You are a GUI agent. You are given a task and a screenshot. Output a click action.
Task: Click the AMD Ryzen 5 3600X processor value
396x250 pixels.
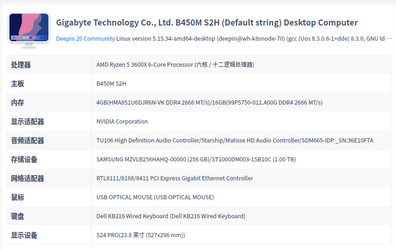point(175,65)
